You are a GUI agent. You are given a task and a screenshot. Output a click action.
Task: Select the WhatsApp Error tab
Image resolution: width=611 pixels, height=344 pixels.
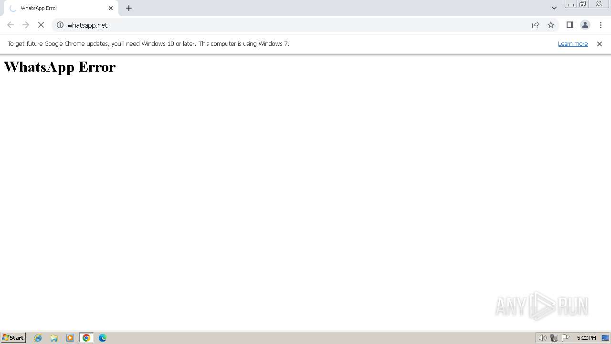coord(61,8)
